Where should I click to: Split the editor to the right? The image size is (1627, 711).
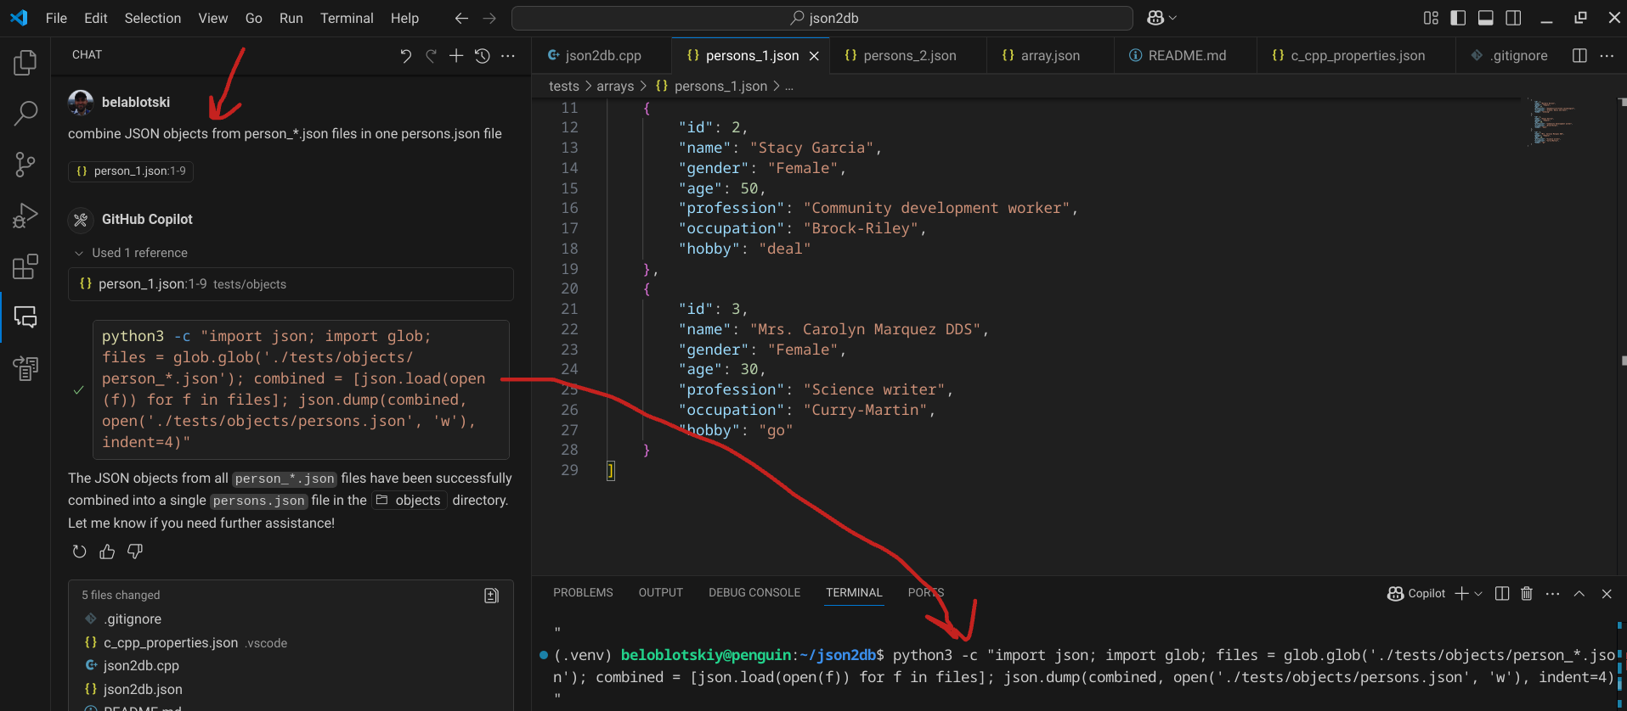[1579, 55]
